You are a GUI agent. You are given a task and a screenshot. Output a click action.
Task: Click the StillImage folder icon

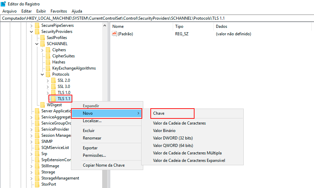pos(37,166)
